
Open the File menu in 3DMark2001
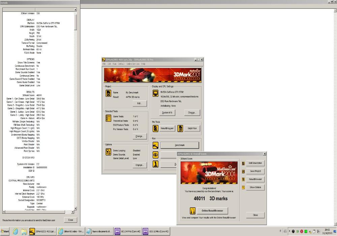tap(104, 64)
